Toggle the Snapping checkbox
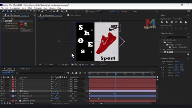192x108 pixels. click(87, 11)
